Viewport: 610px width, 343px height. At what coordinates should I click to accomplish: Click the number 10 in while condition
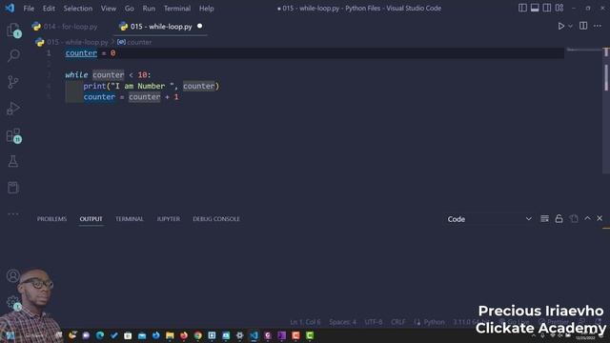(x=142, y=74)
